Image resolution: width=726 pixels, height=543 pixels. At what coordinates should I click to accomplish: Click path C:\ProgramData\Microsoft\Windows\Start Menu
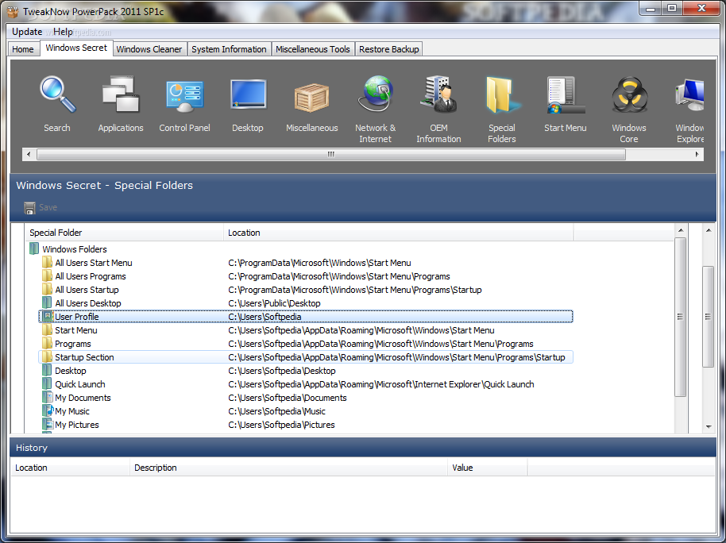pos(319,263)
